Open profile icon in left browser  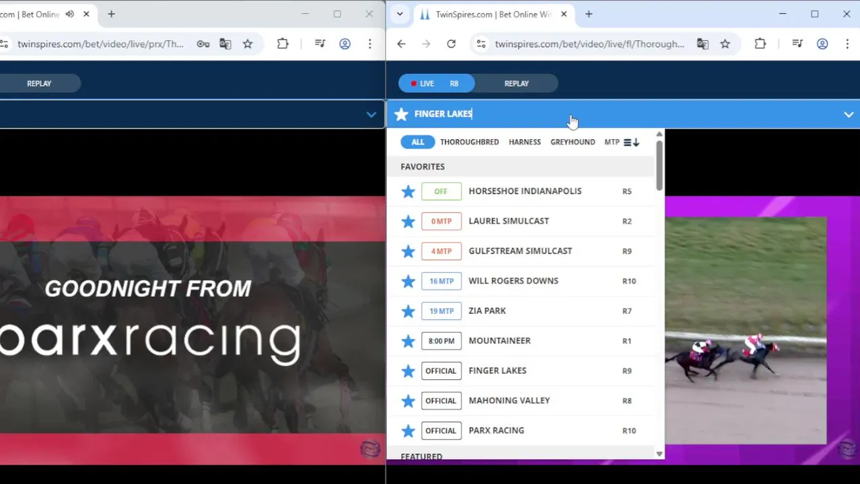pos(345,44)
